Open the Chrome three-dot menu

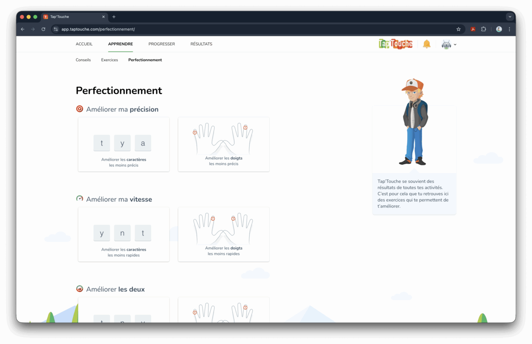[509, 29]
